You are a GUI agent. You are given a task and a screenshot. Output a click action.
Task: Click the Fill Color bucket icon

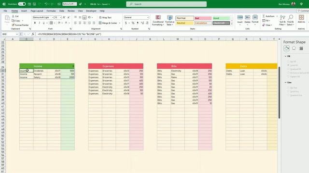pos(59,23)
